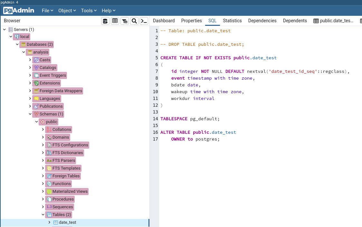The image size is (362, 227).
Task: Open the File menu
Action: (x=47, y=11)
